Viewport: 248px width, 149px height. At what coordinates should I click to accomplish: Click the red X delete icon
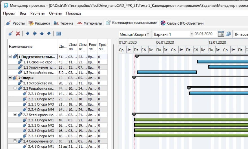point(18,33)
